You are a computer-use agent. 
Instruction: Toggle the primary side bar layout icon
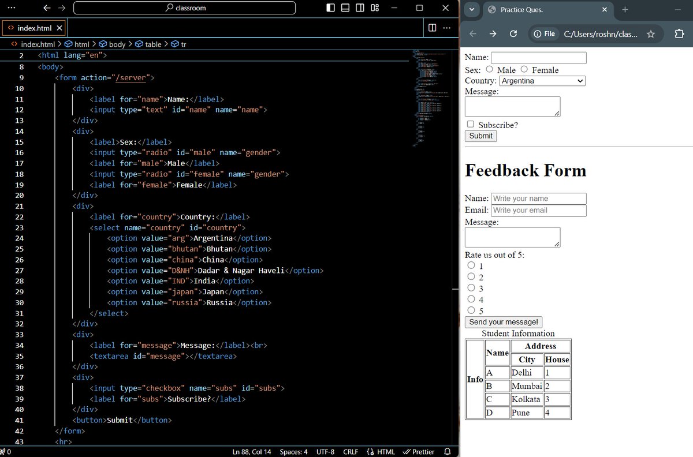pyautogui.click(x=330, y=8)
